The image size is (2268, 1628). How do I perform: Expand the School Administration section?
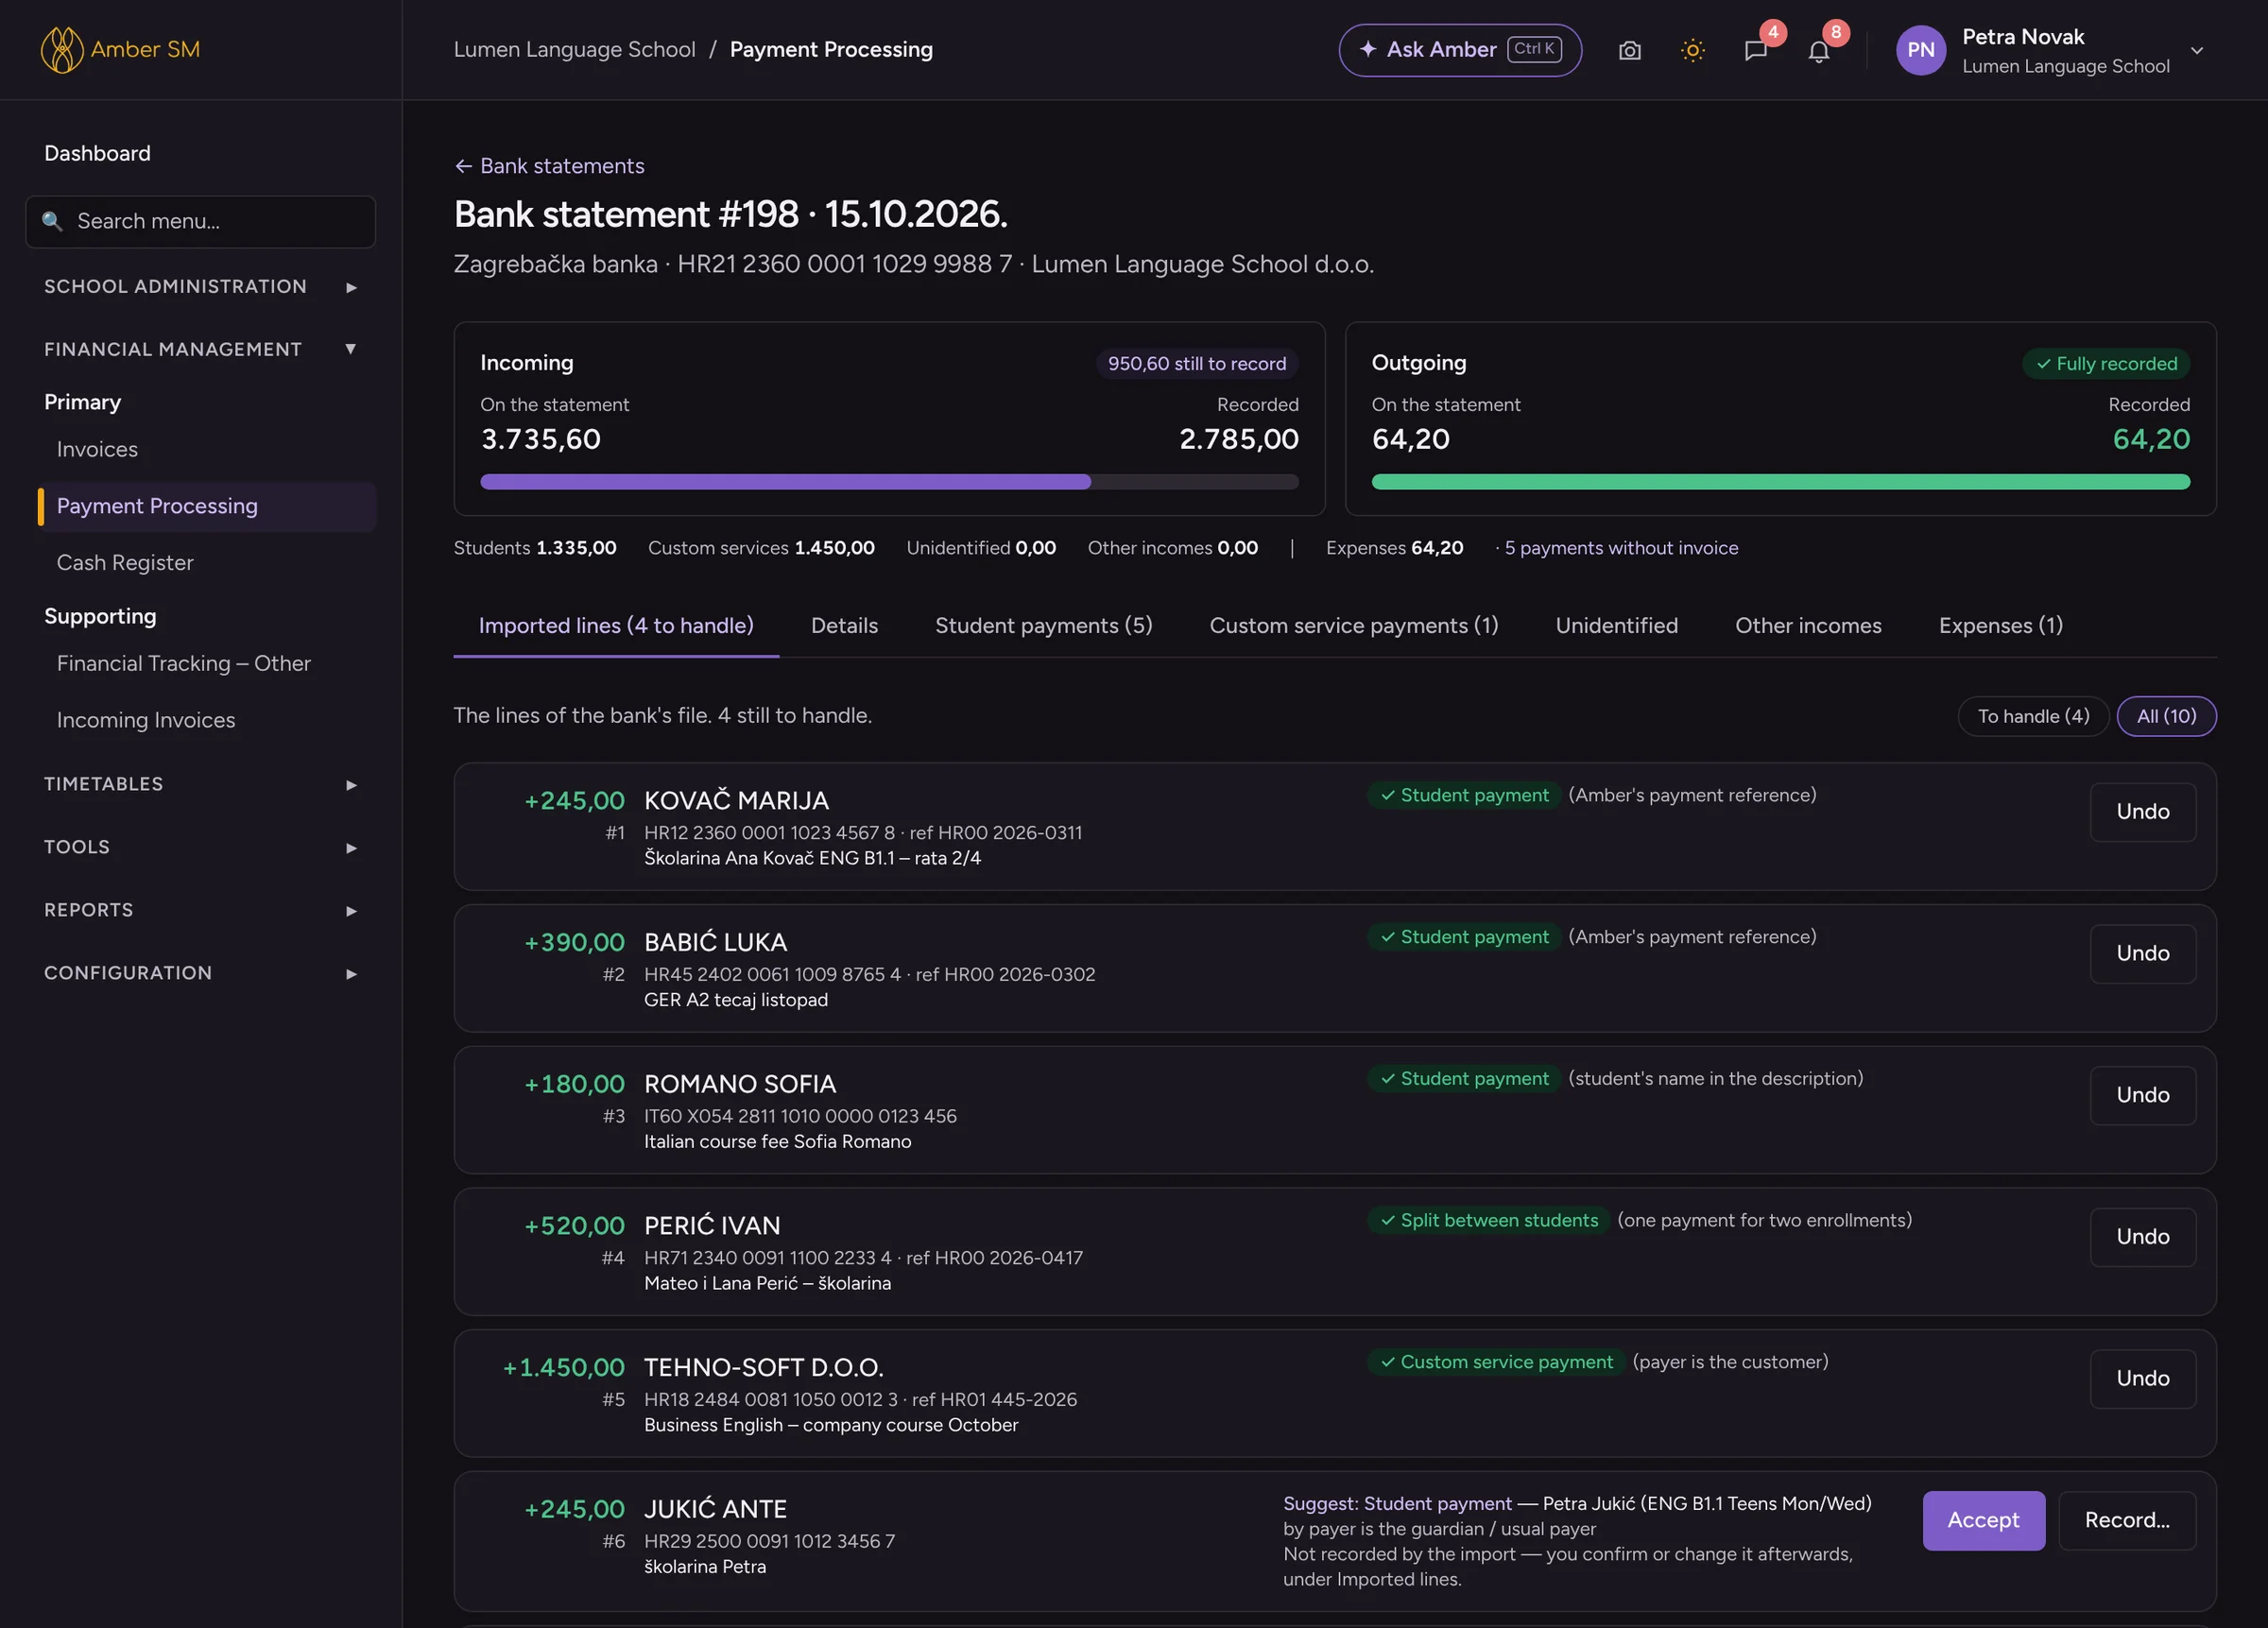pos(200,287)
